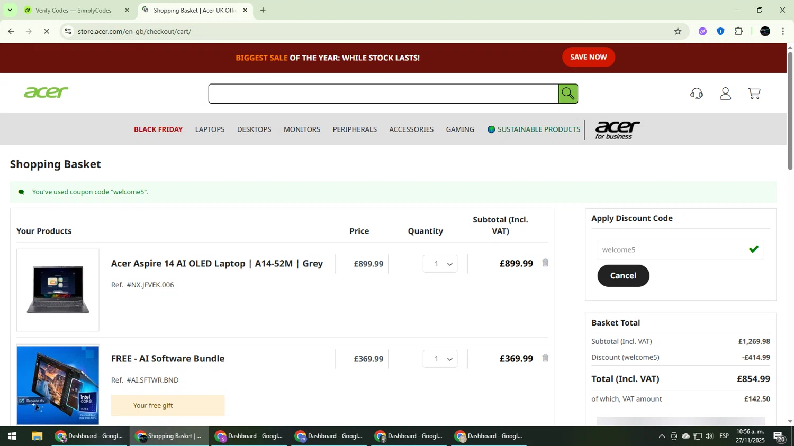Change quantity of Acer Aspire 14 laptop
Viewport: 794px width, 446px height.
[440, 264]
